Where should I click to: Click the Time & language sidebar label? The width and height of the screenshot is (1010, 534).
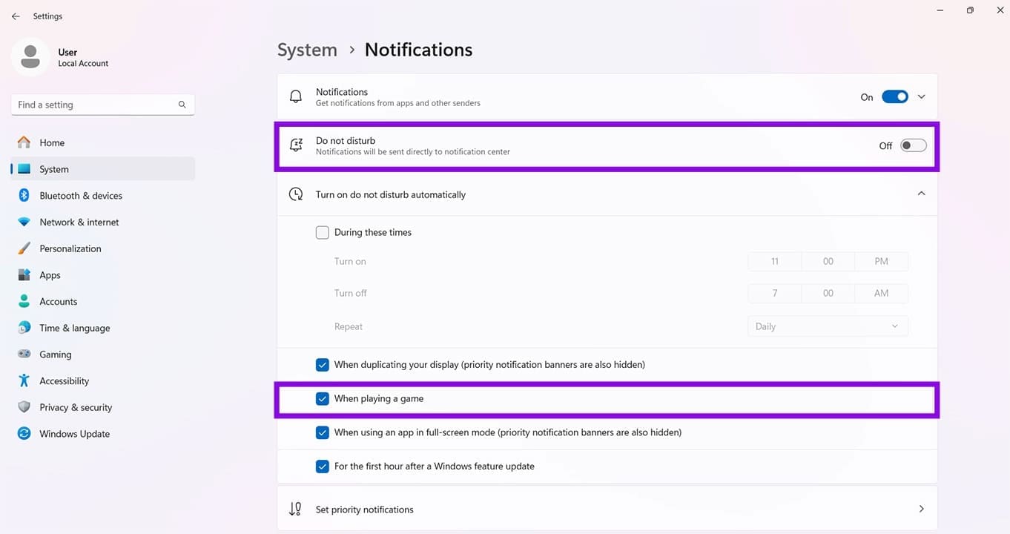(x=75, y=328)
